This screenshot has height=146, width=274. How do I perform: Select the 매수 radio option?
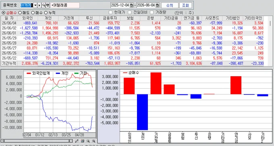click(x=33, y=13)
